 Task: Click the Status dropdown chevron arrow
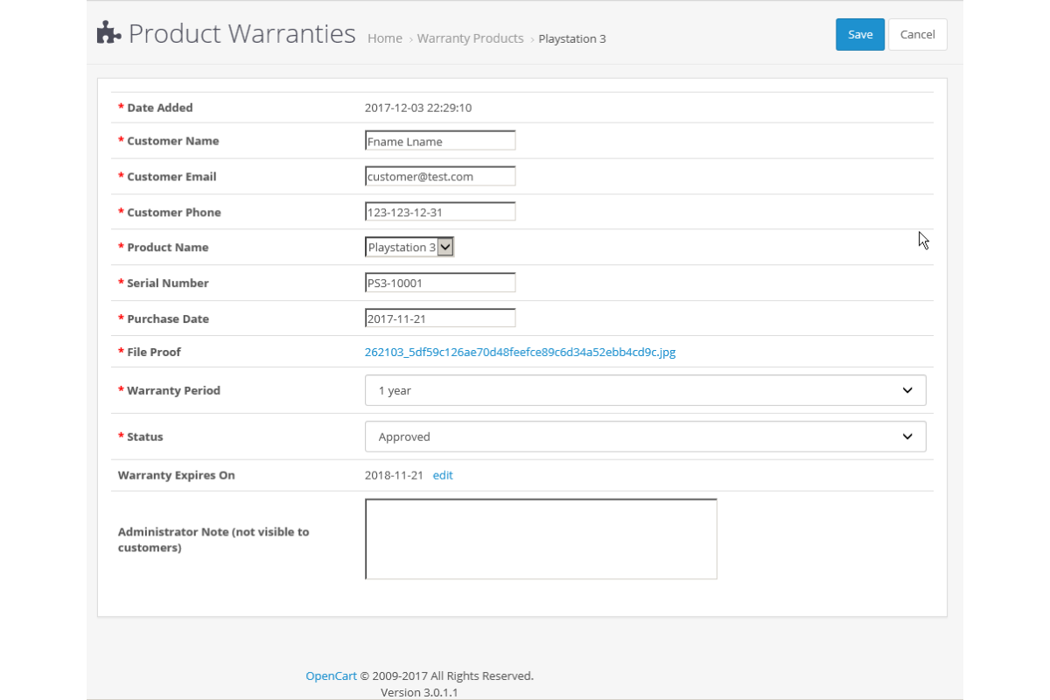coord(907,437)
